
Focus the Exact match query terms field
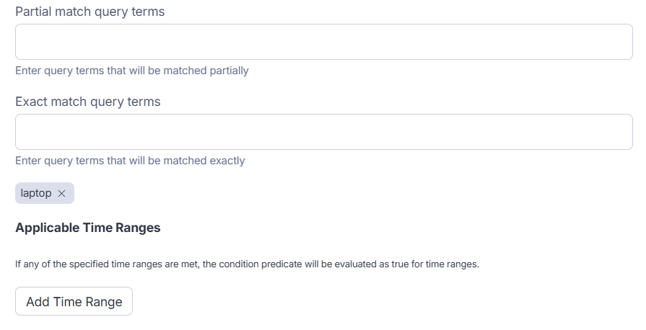[x=323, y=131]
